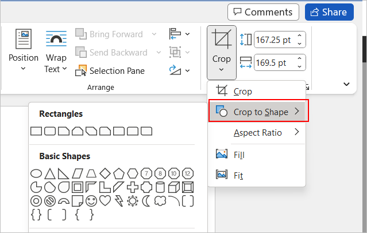Pick the crescent moon shape
Screen dimensions: 367x233
pos(146,201)
